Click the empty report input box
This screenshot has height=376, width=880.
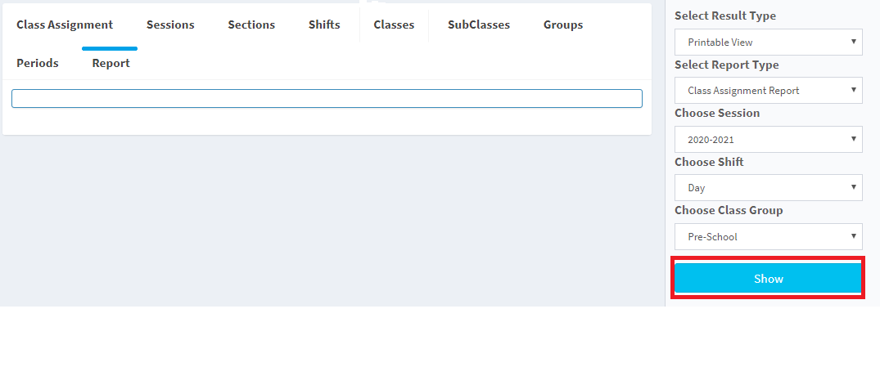point(327,99)
